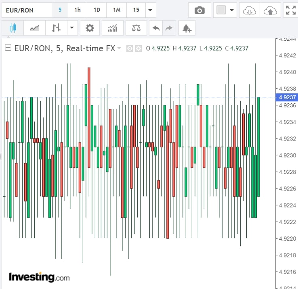Screen dimensions: 298x289
Task: Switch to 1h timeframe
Action: point(78,10)
